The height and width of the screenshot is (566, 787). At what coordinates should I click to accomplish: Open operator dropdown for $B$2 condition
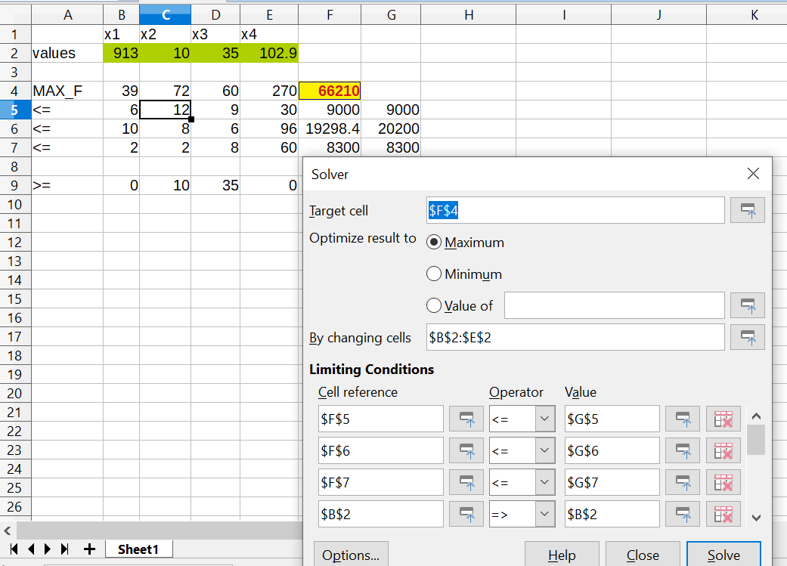pos(544,514)
